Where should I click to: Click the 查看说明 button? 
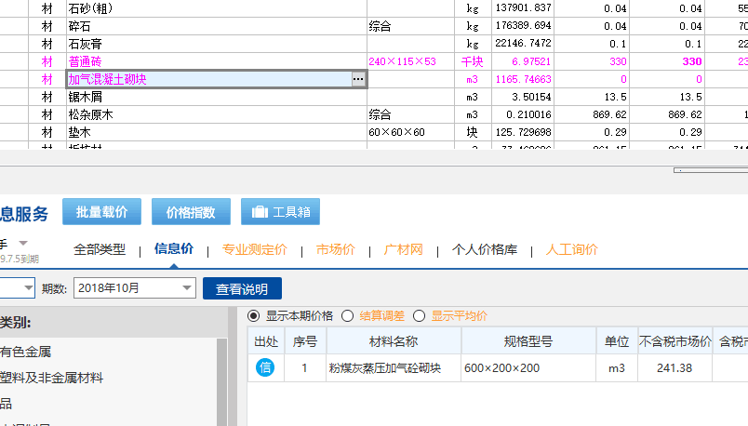point(242,288)
